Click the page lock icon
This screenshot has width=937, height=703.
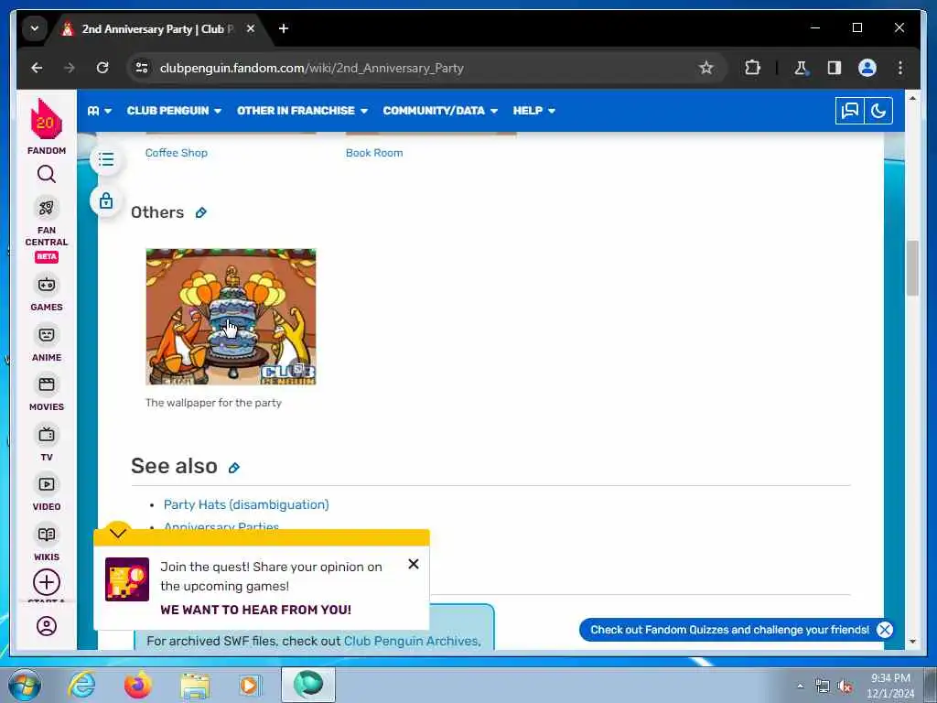106,200
